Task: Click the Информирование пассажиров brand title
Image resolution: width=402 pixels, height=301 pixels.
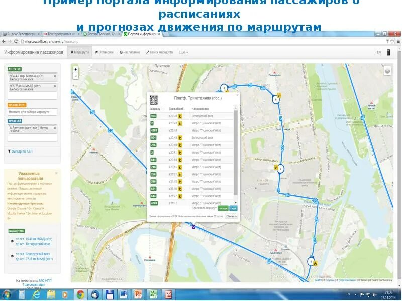Action: [34, 52]
